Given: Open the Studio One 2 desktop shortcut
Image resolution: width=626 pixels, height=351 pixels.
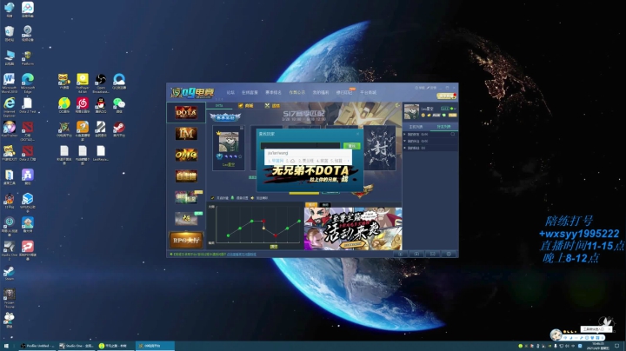Looking at the screenshot, I should (9, 250).
